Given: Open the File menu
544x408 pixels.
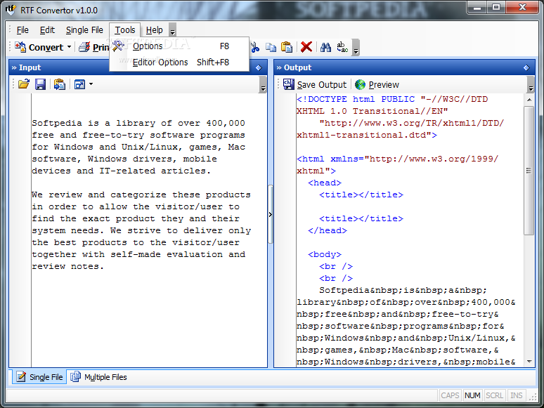Looking at the screenshot, I should [x=22, y=30].
